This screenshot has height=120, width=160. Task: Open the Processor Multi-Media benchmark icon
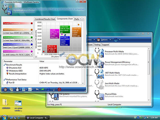click(x=99, y=52)
